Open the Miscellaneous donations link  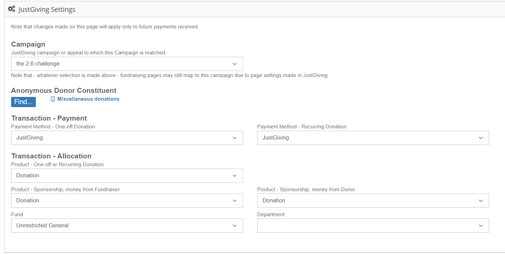(88, 99)
